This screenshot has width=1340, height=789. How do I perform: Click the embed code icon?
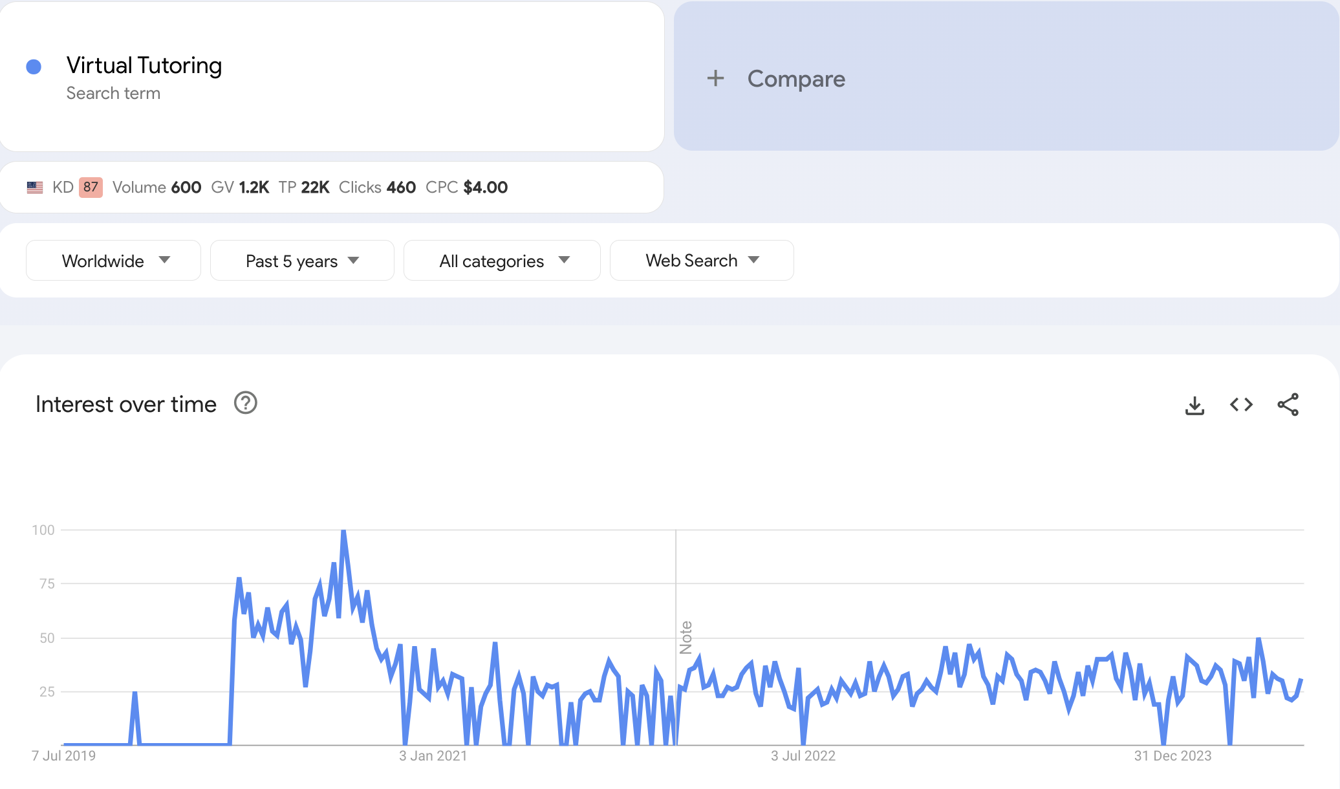tap(1241, 405)
